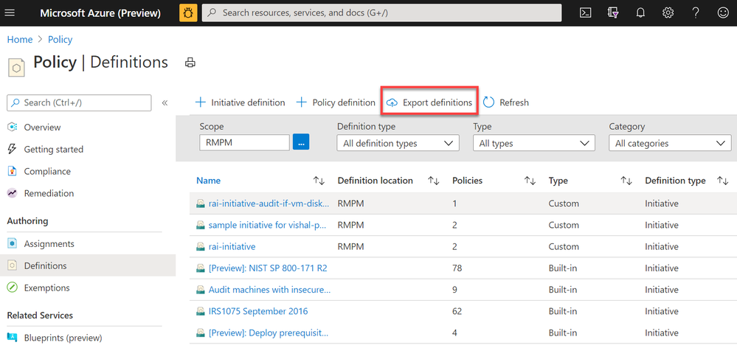Refresh the definitions list
This screenshot has height=348, width=737.
click(x=506, y=102)
